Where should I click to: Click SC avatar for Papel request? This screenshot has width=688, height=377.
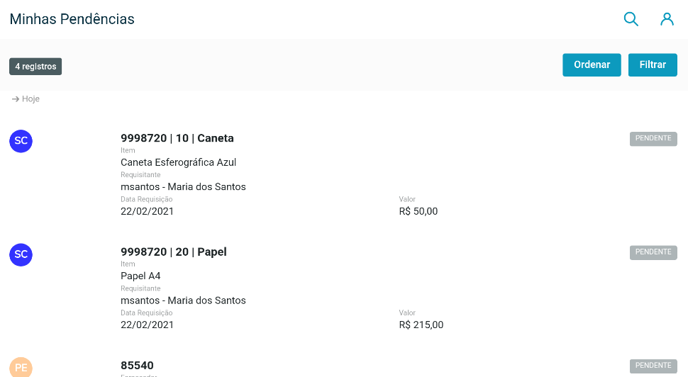(21, 254)
